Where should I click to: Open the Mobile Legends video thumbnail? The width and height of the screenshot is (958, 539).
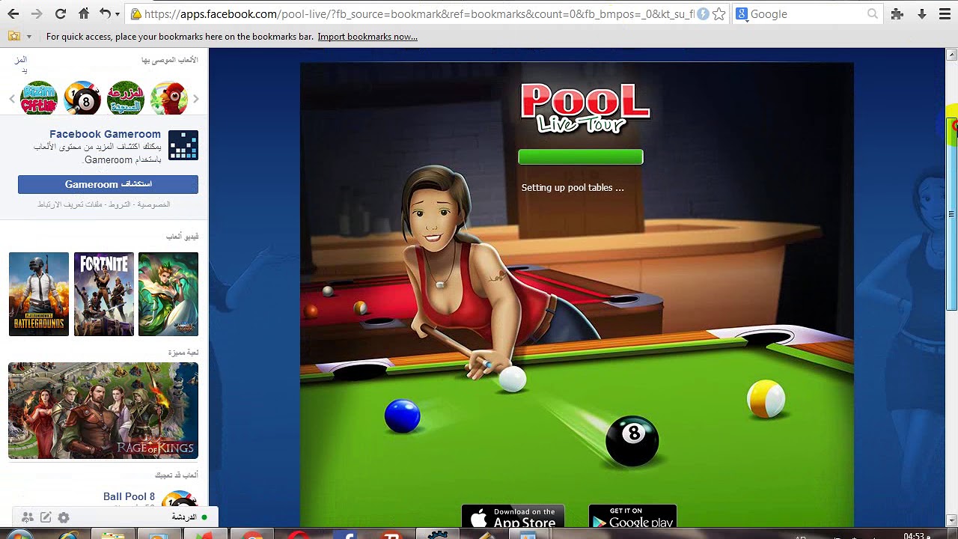[168, 294]
